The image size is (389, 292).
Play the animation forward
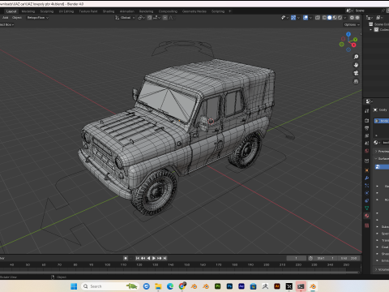pos(154,258)
